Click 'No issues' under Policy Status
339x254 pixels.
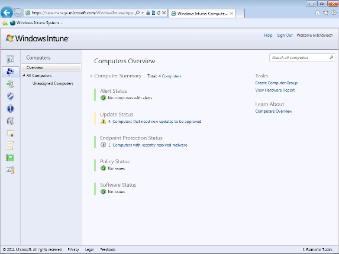(x=117, y=168)
